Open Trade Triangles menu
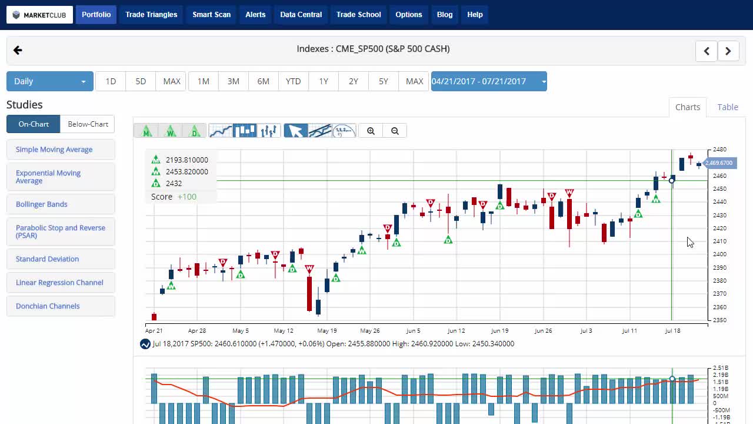The width and height of the screenshot is (753, 424). (x=151, y=15)
